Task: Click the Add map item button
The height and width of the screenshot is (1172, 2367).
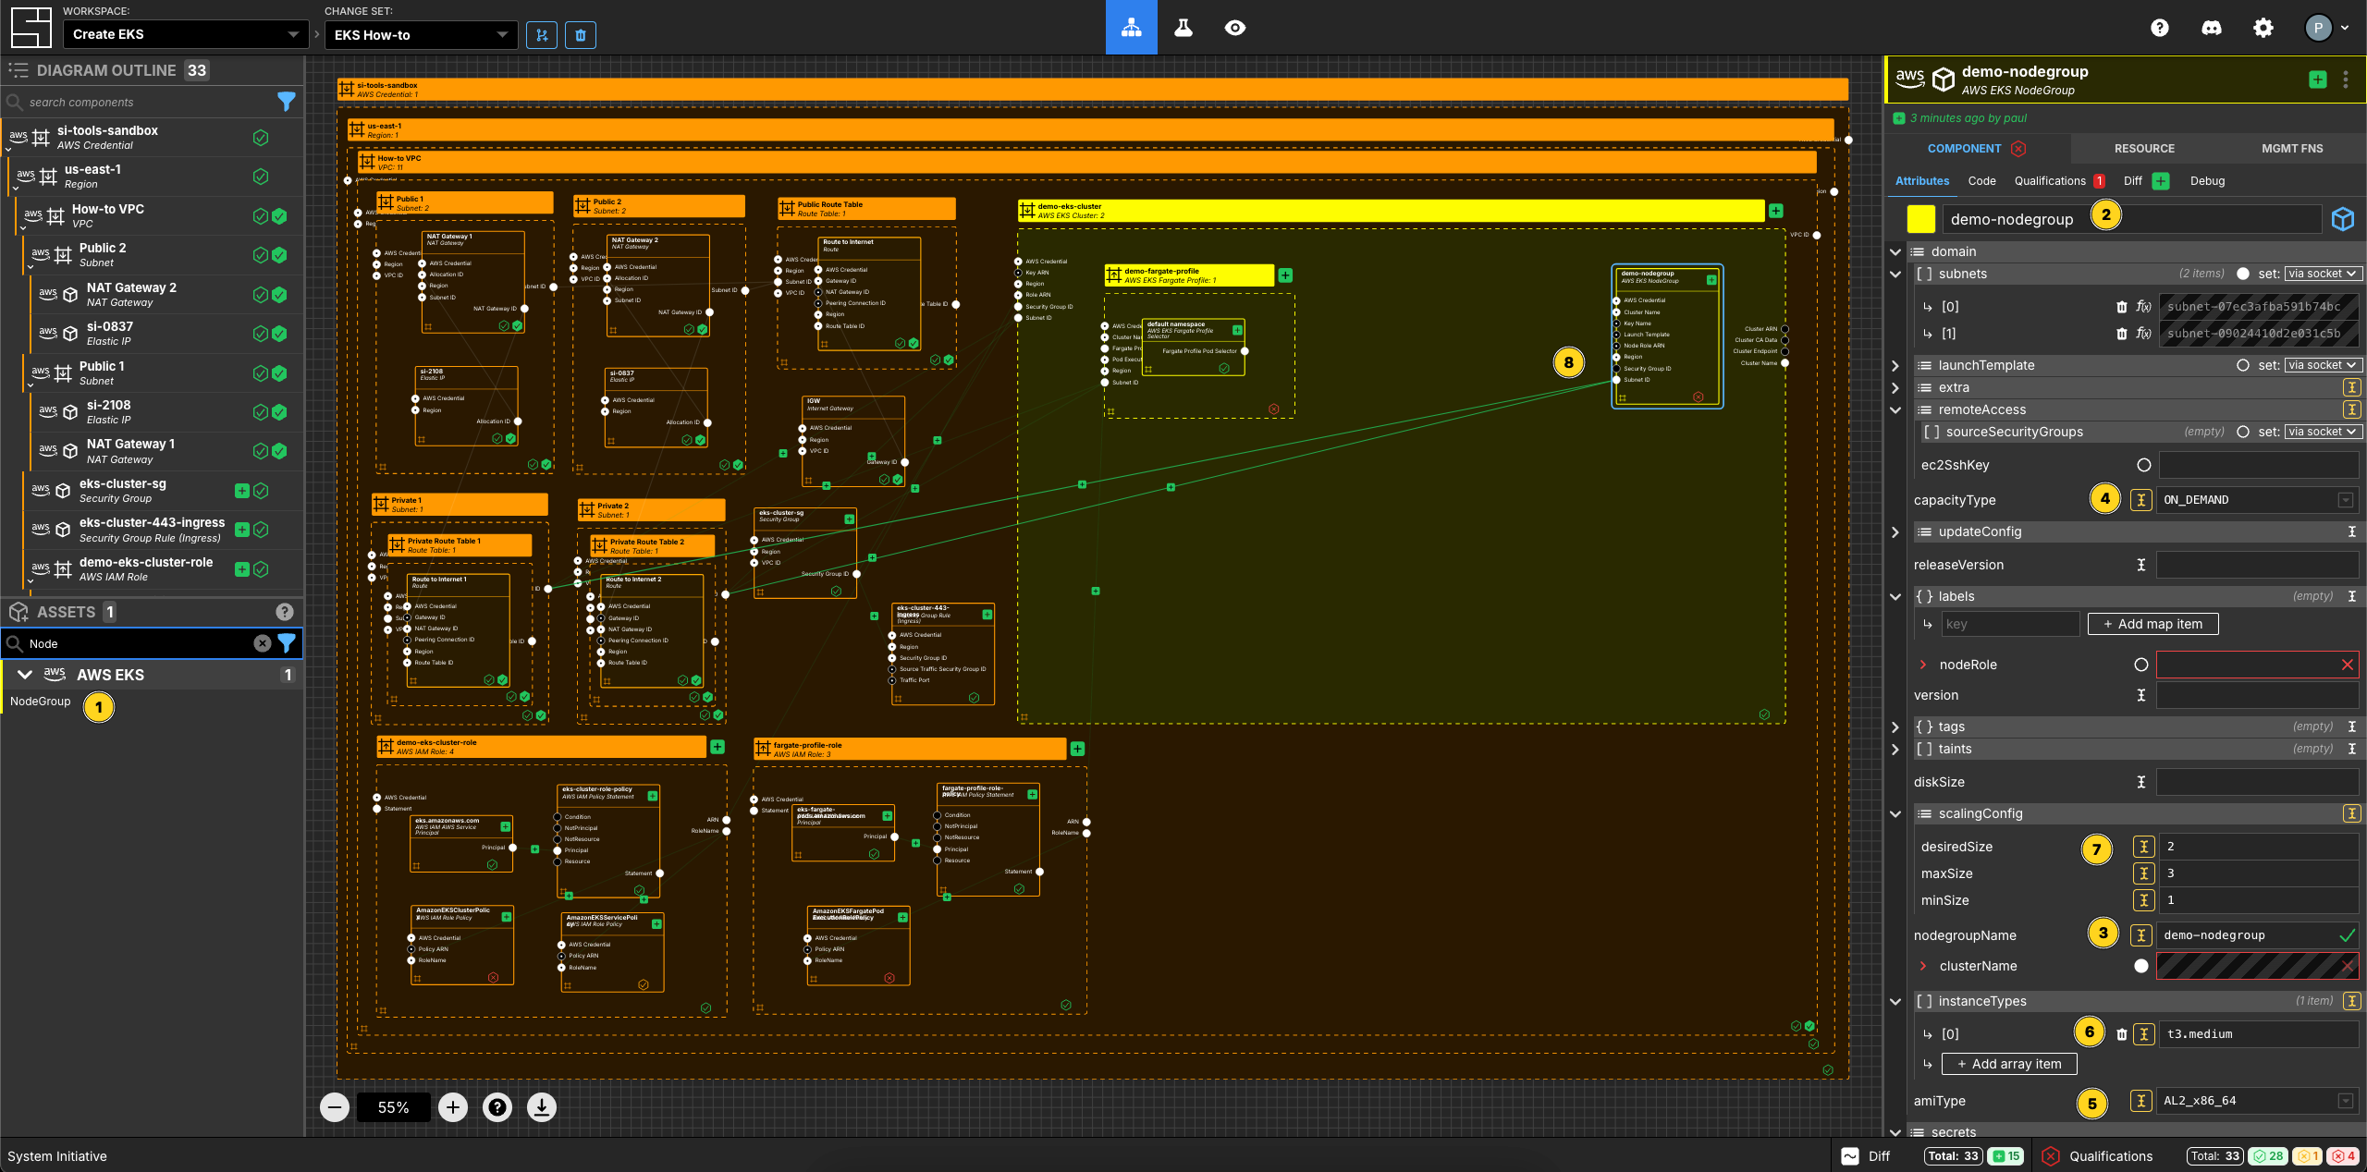Action: point(2152,624)
